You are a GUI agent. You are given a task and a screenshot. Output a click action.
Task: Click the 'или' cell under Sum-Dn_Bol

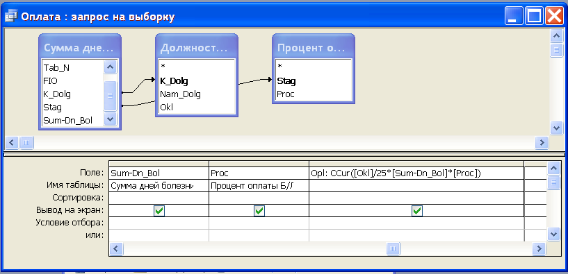click(159, 235)
